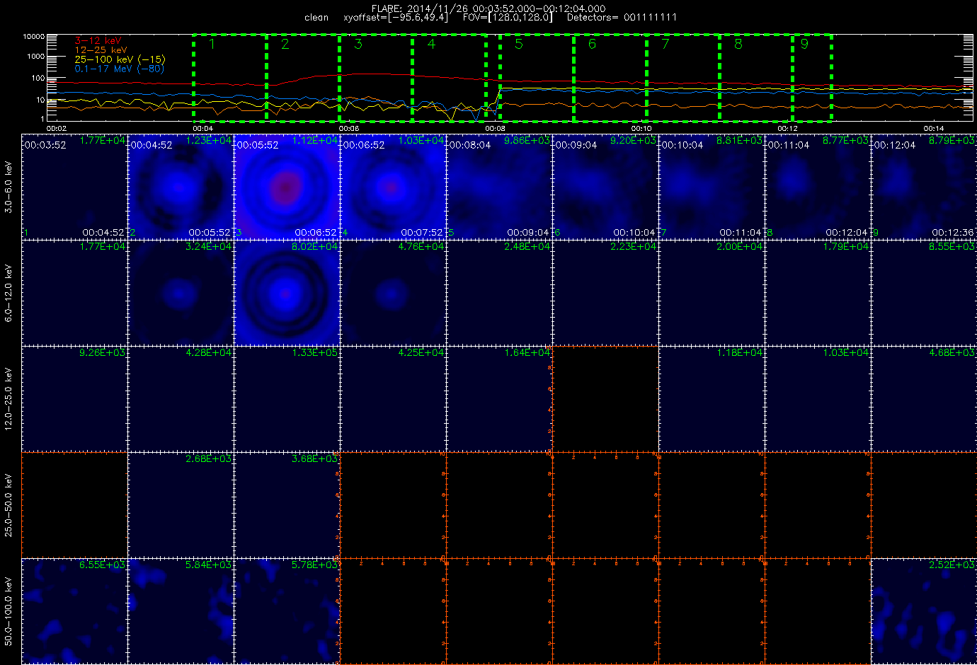Open the 50.0-100.0 keV image labeled 5.84E+03
This screenshot has width=977, height=665.
181,611
